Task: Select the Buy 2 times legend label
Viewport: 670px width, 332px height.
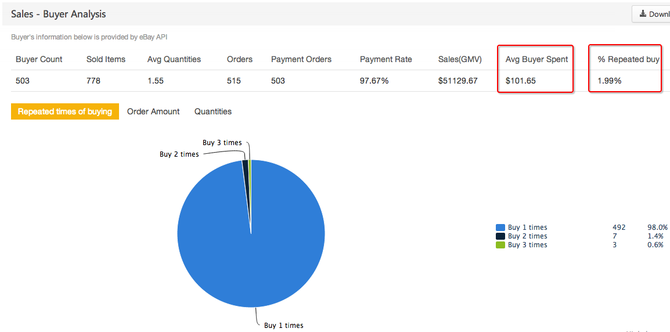Action: (527, 236)
